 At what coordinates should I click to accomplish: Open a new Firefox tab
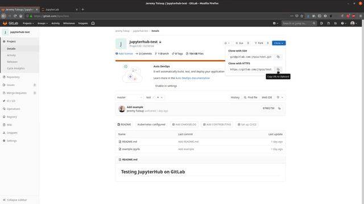coord(82,10)
